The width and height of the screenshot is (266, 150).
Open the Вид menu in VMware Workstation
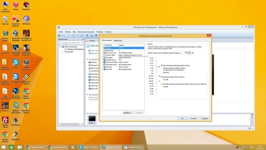74,32
